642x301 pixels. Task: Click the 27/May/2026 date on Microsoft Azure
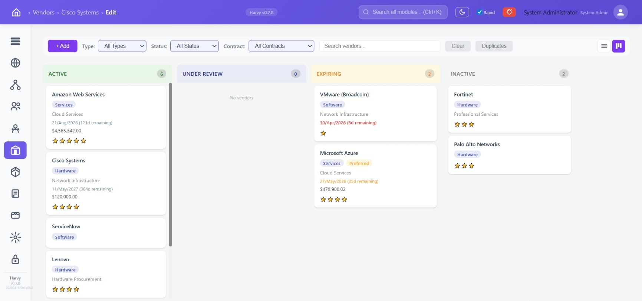349,181
